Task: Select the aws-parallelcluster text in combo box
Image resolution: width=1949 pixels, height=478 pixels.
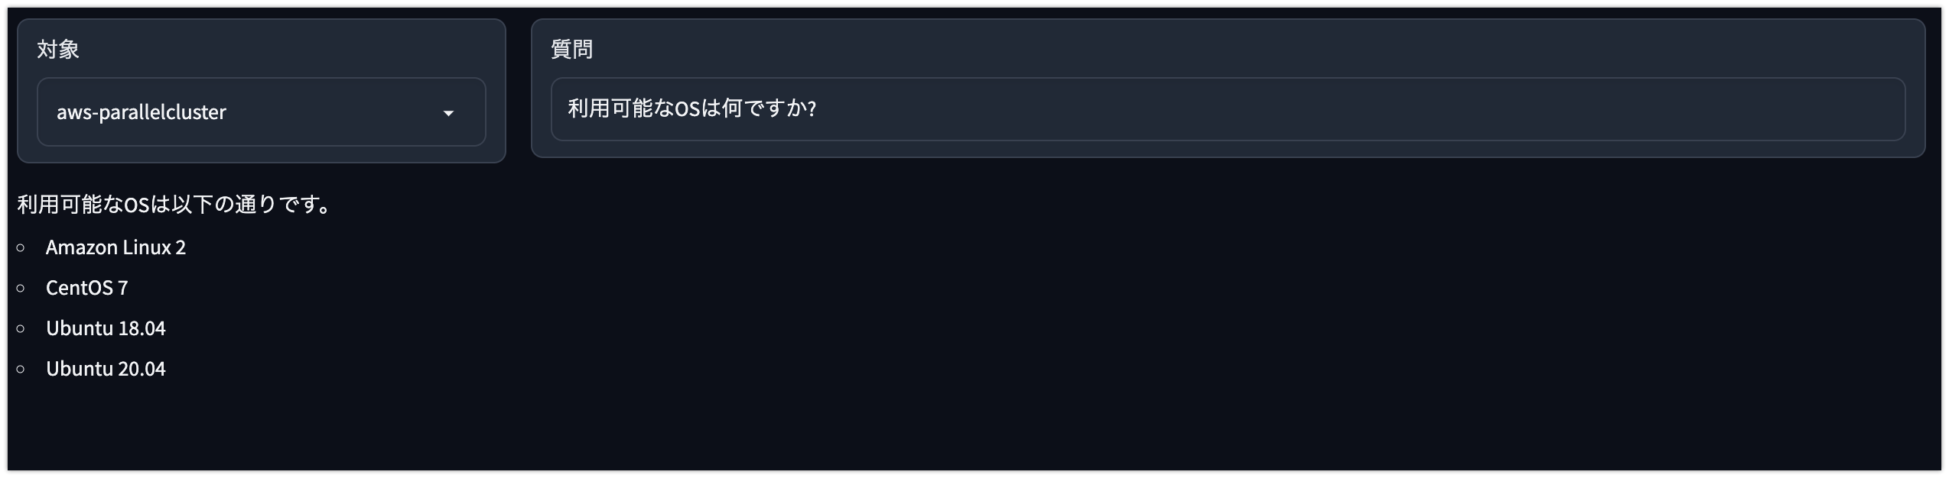Action: [x=142, y=112]
